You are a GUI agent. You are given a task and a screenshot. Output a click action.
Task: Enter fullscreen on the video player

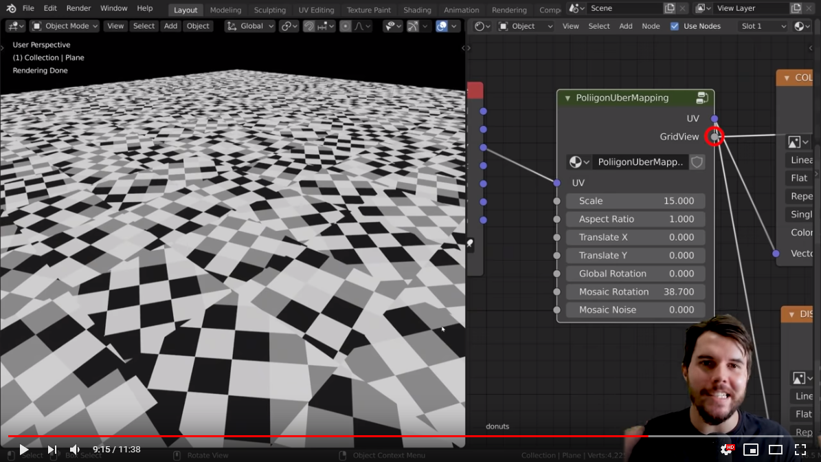(800, 450)
